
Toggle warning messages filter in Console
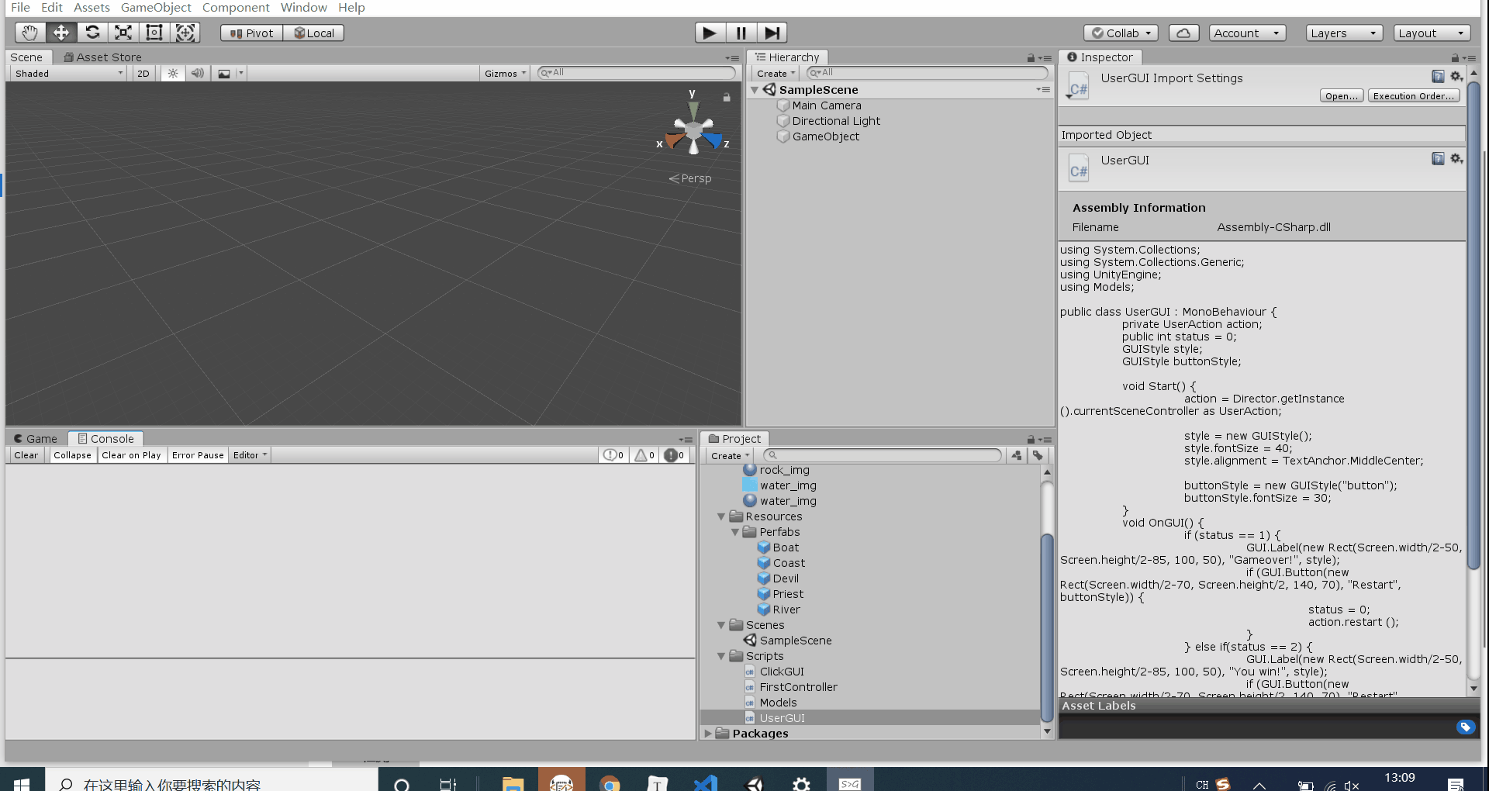coord(645,455)
